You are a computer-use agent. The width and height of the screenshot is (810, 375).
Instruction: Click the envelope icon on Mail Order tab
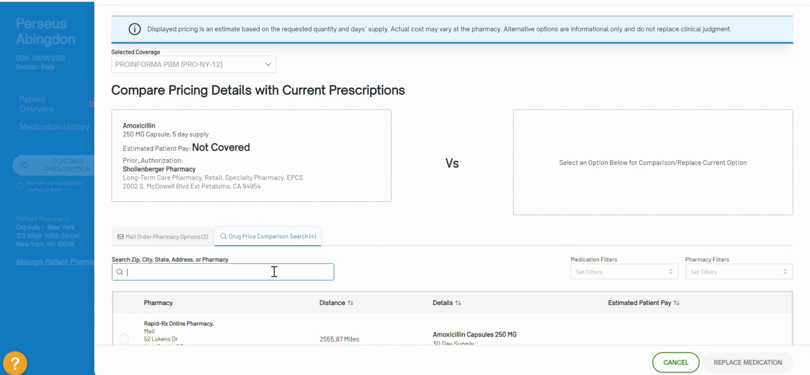point(120,237)
